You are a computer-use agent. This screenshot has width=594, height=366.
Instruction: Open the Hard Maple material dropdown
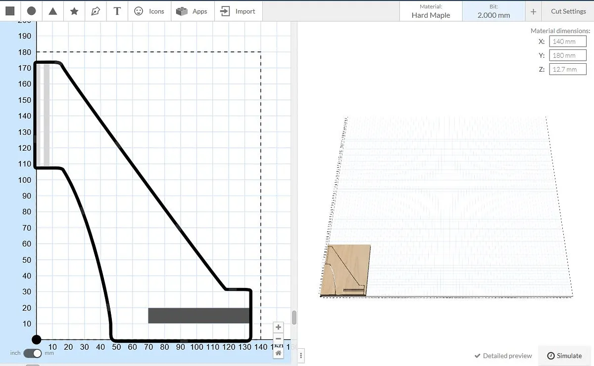[x=431, y=11]
